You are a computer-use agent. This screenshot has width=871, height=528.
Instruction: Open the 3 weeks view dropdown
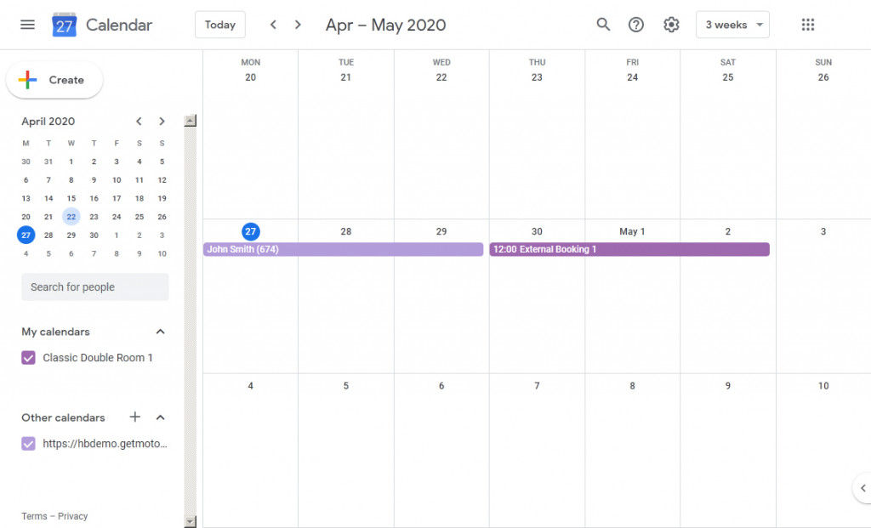[732, 25]
